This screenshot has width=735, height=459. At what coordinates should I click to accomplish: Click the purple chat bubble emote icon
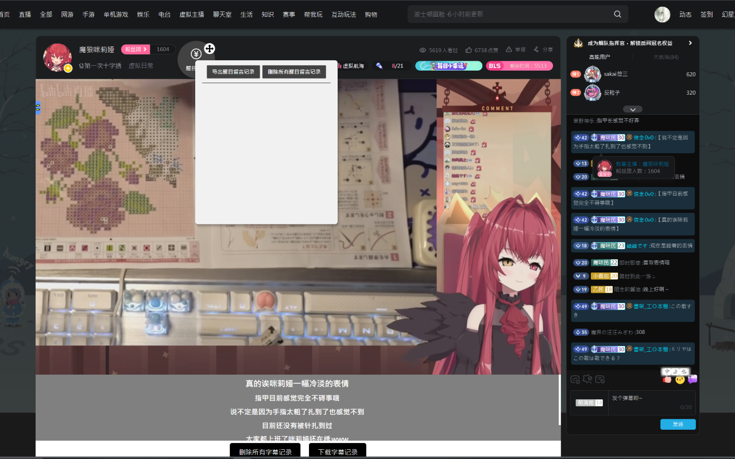click(x=693, y=379)
